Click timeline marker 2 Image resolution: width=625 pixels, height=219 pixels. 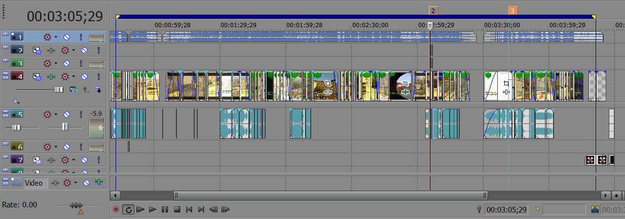433,10
